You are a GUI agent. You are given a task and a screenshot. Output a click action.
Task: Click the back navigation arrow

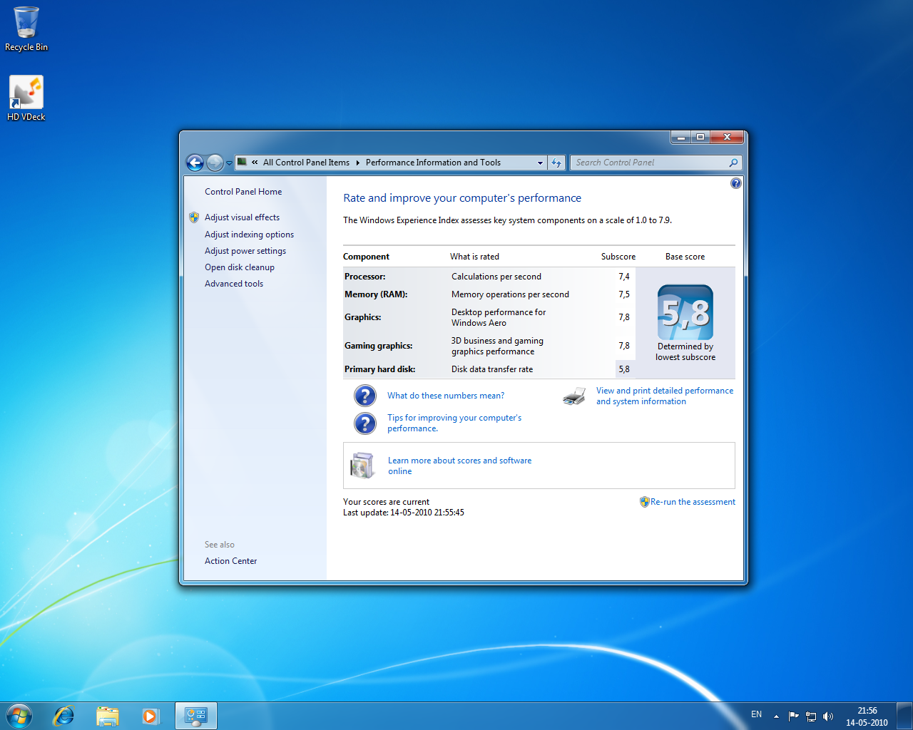(194, 163)
